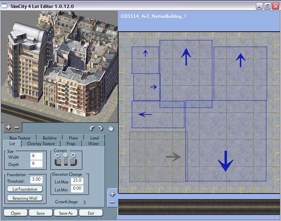Image resolution: width=281 pixels, height=221 pixels.
Task: Select left corner lot radio option
Action: (58, 155)
